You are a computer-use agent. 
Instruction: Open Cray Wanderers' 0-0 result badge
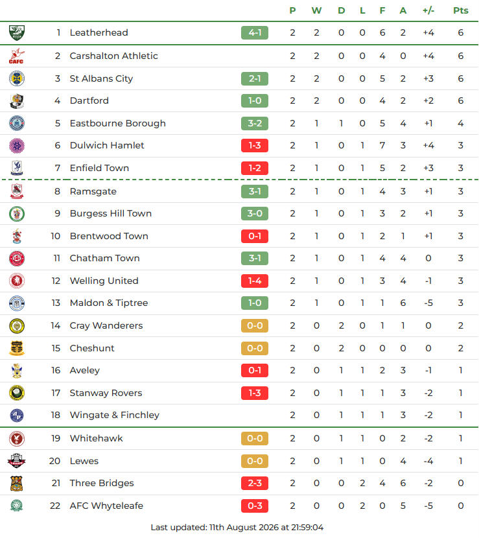coord(255,325)
